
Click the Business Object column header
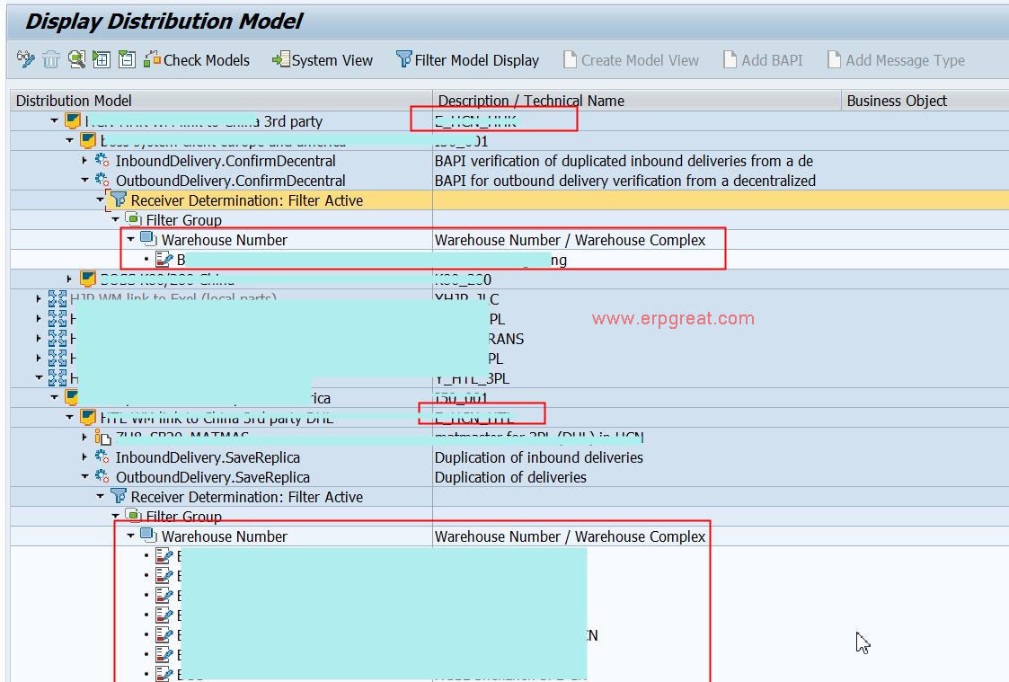(925, 101)
